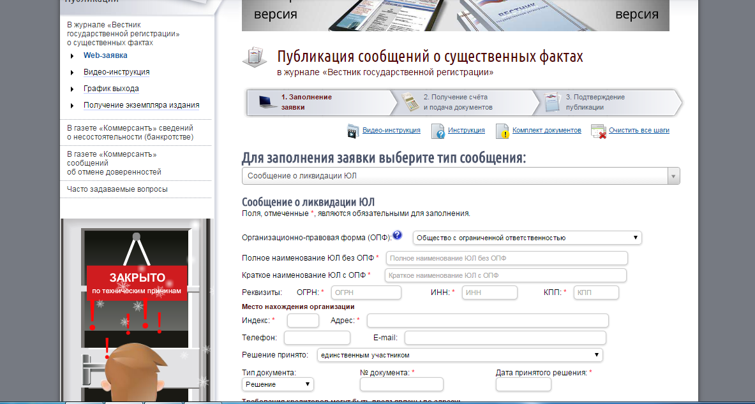755x404 pixels.
Task: Click the Телефон input field
Action: (x=317, y=338)
